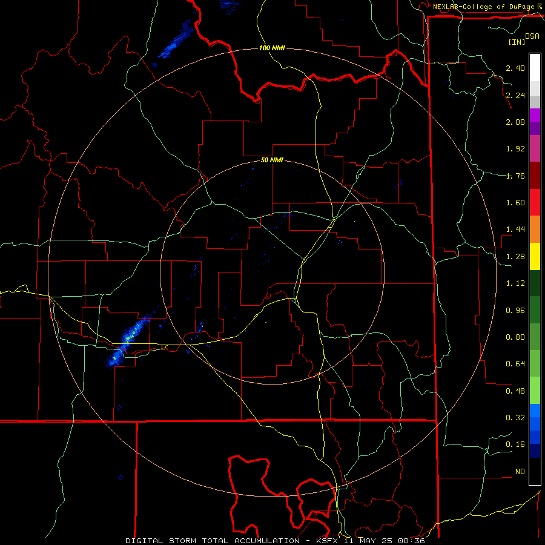Select the 1.60 legend value
The width and height of the screenshot is (545, 545).
click(x=515, y=203)
